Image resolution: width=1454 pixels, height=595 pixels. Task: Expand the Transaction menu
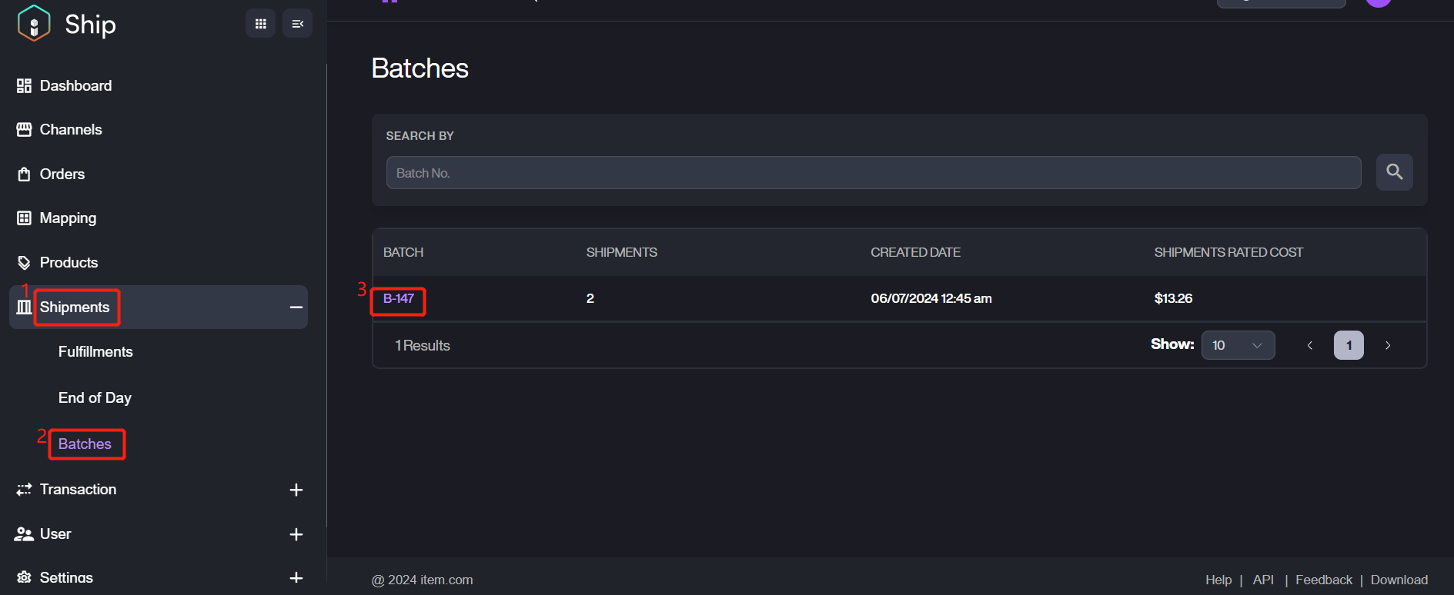pyautogui.click(x=296, y=490)
